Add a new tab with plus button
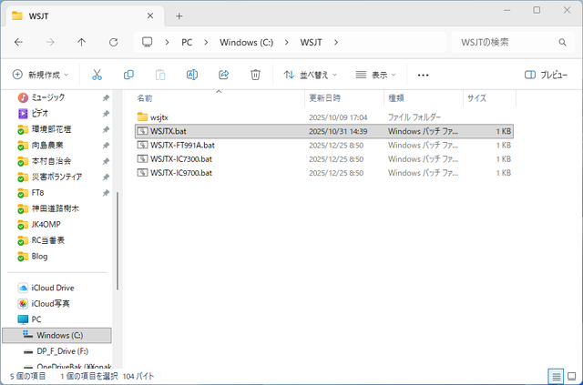This screenshot has height=385, width=583. coord(179,16)
